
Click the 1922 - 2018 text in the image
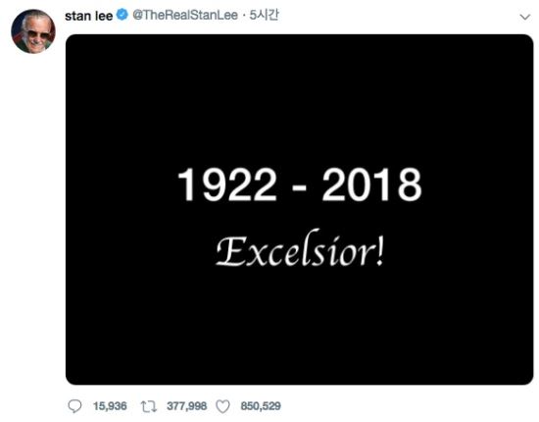(300, 185)
